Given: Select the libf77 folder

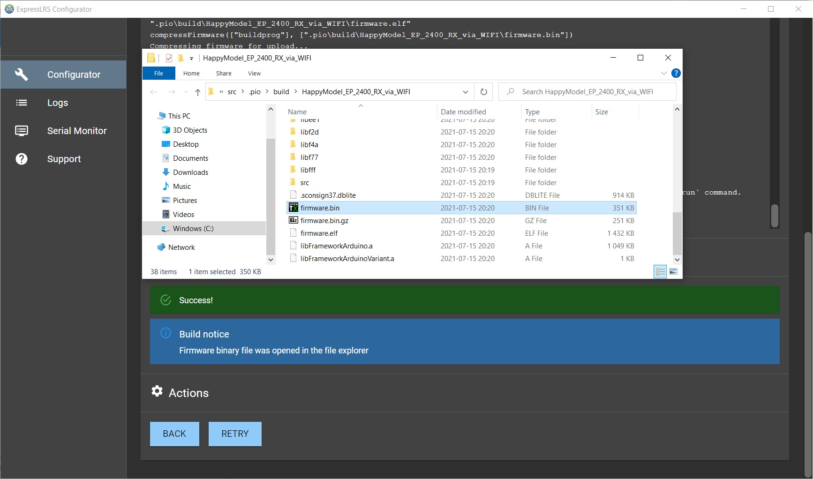Looking at the screenshot, I should point(461,157).
